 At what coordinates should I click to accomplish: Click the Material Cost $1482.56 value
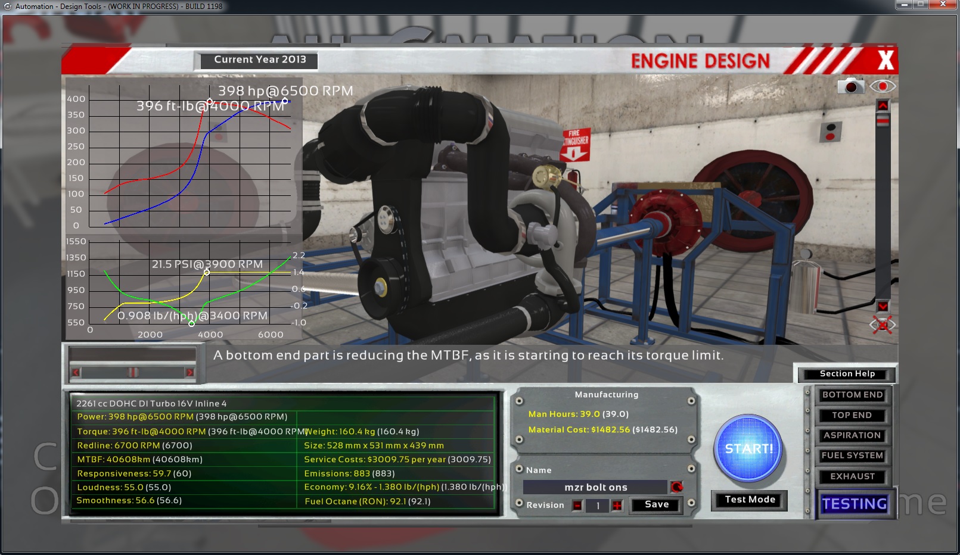coord(602,429)
